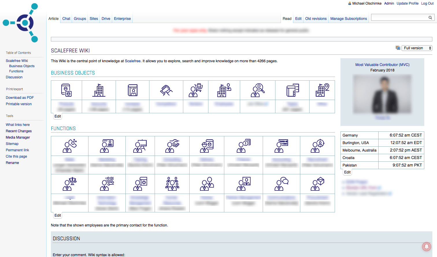Select the Read tab
The height and width of the screenshot is (257, 437).
click(x=287, y=18)
